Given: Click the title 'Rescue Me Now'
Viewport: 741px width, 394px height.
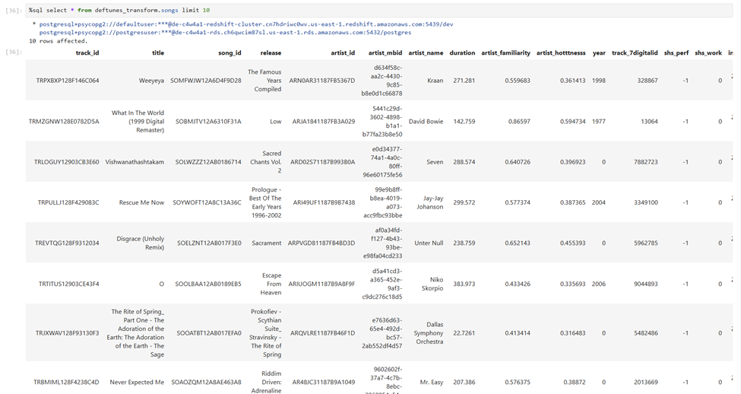Looking at the screenshot, I should [x=142, y=202].
